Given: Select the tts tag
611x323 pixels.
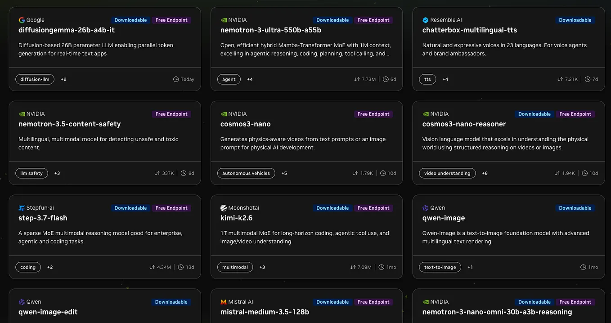Looking at the screenshot, I should [427, 79].
